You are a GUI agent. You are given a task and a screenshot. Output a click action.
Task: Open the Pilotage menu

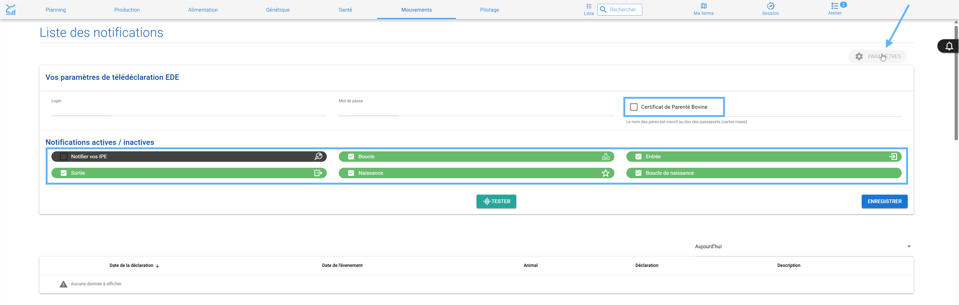click(x=489, y=10)
